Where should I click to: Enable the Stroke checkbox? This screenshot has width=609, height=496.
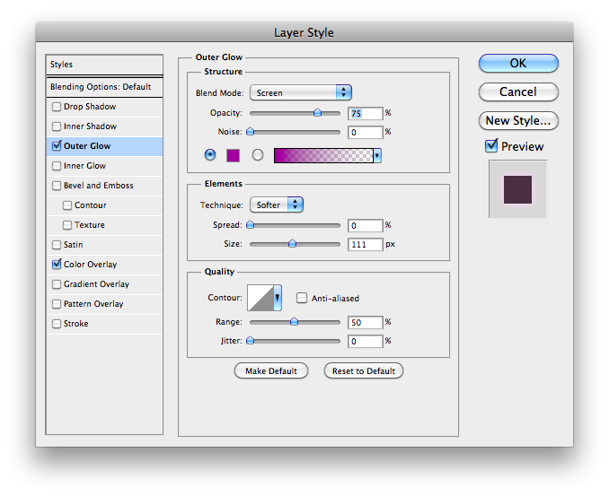57,324
